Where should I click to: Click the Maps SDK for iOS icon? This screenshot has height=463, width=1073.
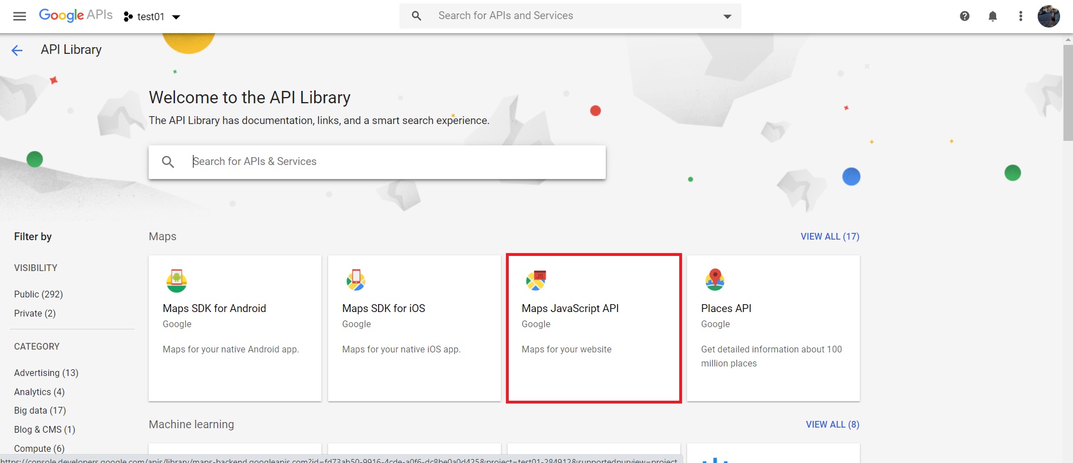tap(356, 279)
